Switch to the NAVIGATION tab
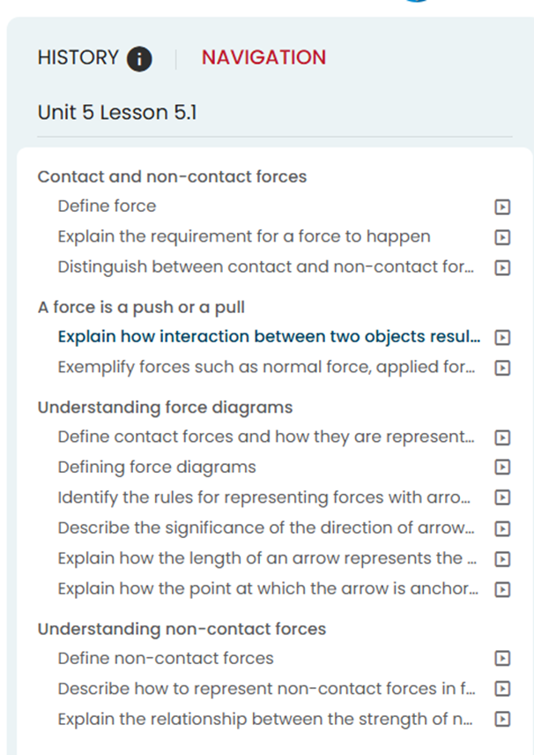Image resolution: width=534 pixels, height=755 pixels. pyautogui.click(x=263, y=58)
